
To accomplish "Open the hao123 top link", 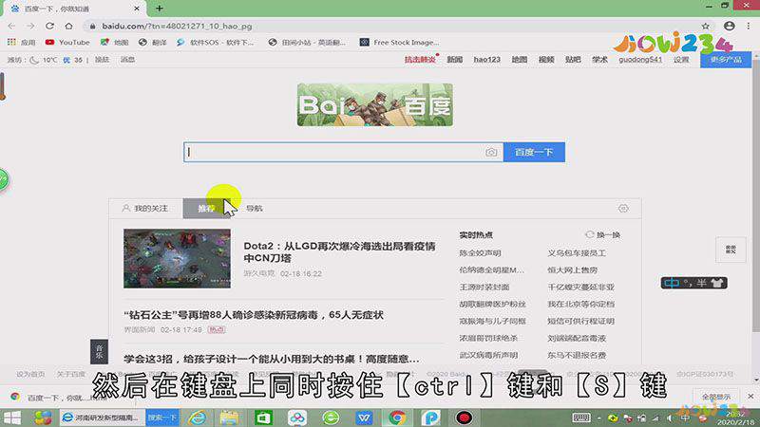I will pyautogui.click(x=486, y=59).
